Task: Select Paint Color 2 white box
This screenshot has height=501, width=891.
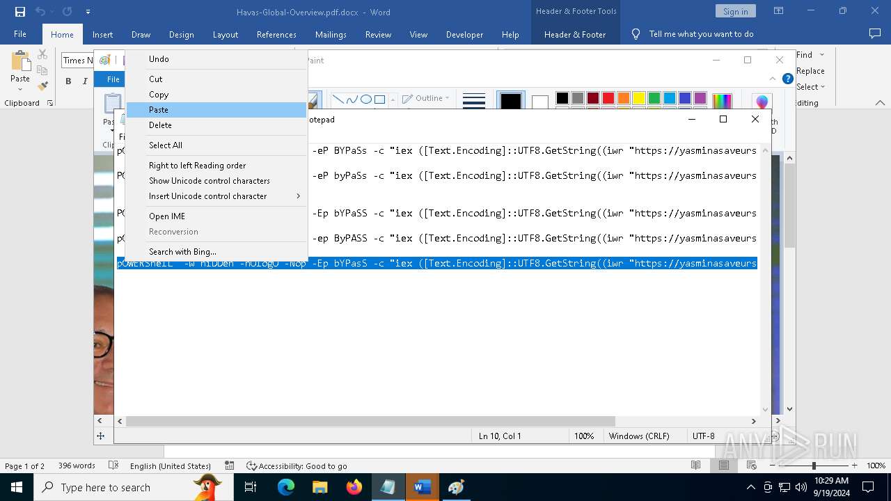Action: 540,102
